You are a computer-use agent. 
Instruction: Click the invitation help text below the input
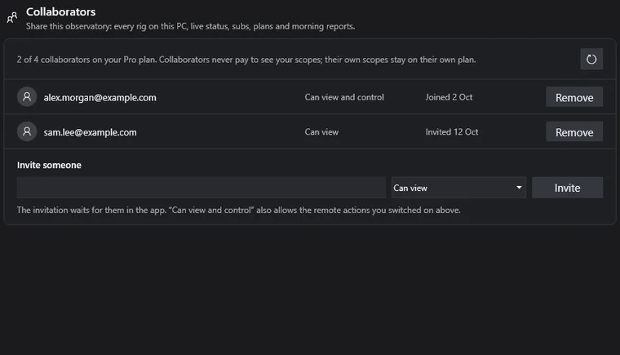pos(239,211)
